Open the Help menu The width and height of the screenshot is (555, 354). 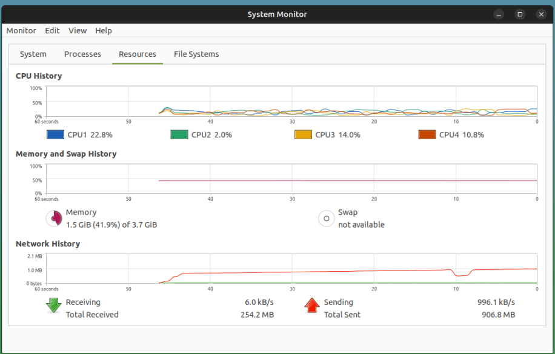pos(104,30)
